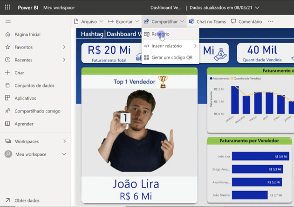Click the Favoritos star icon
This screenshot has height=207, width=294.
point(7,47)
